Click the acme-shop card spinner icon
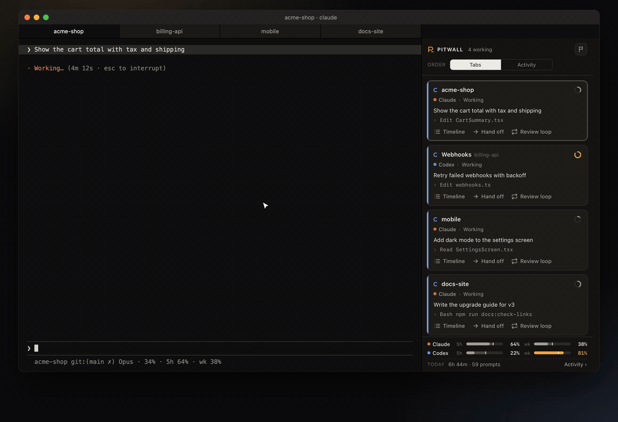This screenshot has height=422, width=618. pos(577,90)
